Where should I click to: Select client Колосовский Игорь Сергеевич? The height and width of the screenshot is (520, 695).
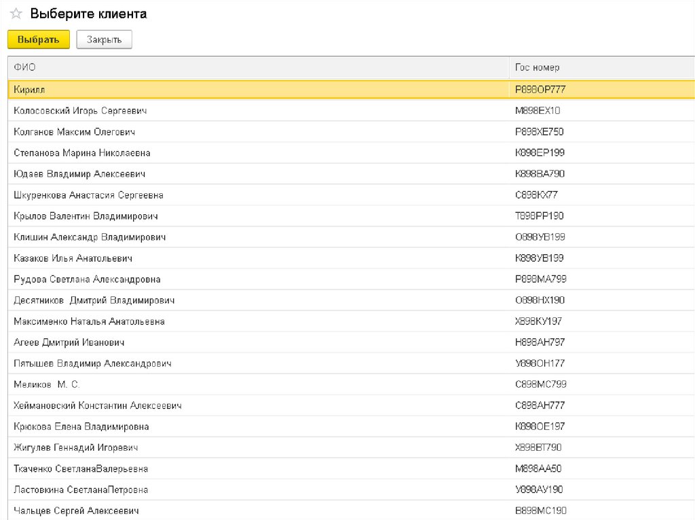pos(80,111)
